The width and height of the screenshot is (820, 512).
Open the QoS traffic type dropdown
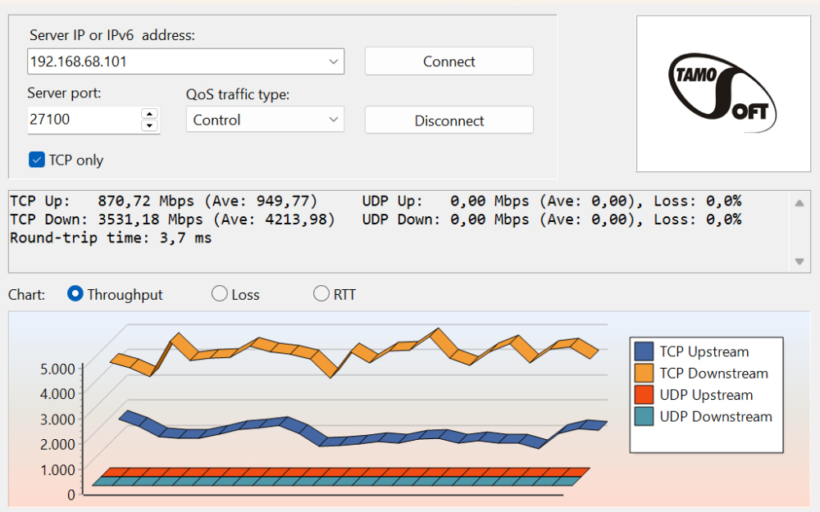(x=333, y=120)
